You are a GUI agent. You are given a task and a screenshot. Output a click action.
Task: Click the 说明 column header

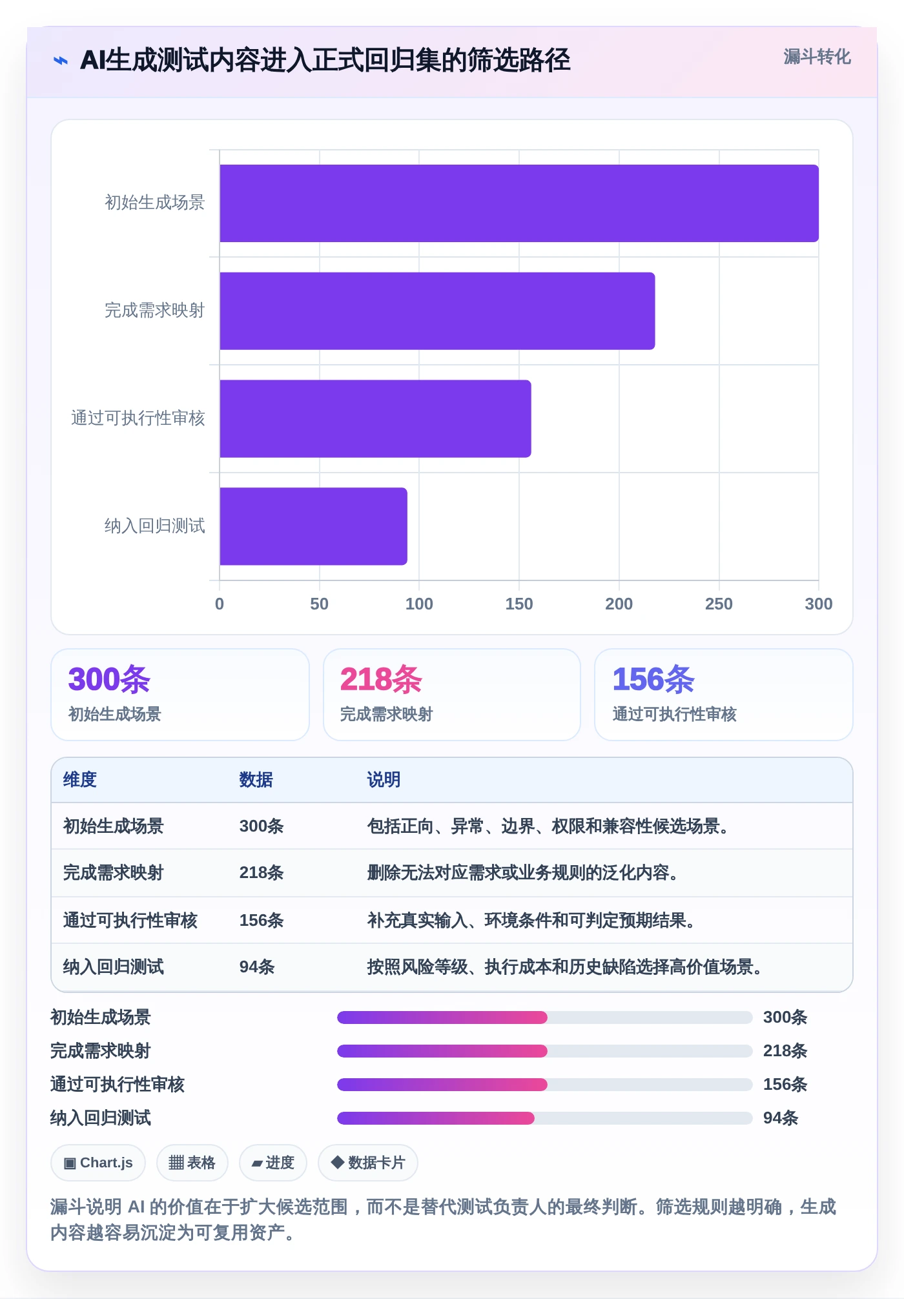[x=384, y=780]
